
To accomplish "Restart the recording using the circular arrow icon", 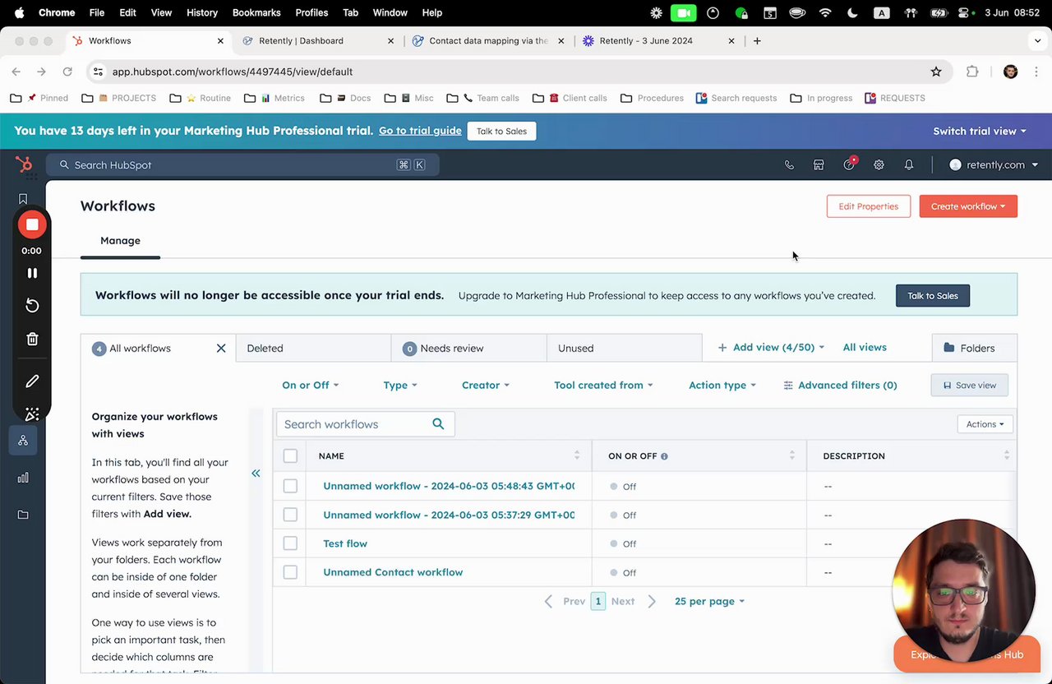I will click(32, 306).
